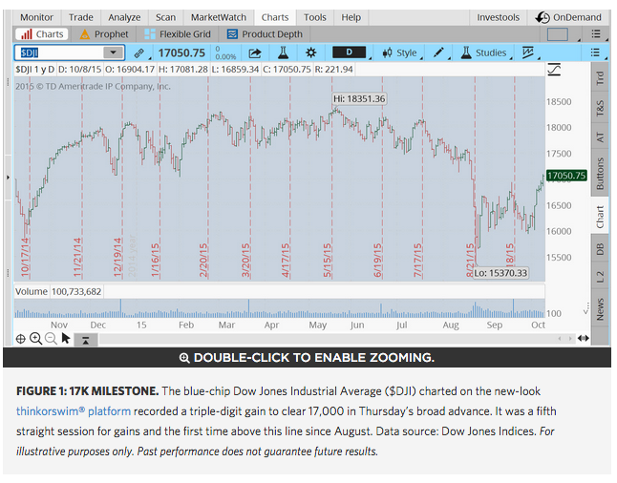Click the $DJI symbol input field
This screenshot has height=483, width=617.
[x=59, y=52]
